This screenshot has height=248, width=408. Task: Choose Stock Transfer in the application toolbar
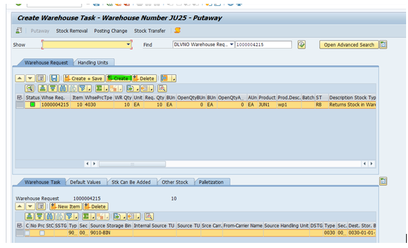(x=150, y=31)
